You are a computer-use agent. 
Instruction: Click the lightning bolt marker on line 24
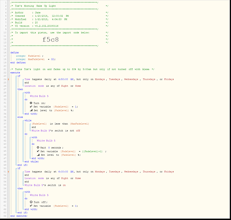pos(8,79)
